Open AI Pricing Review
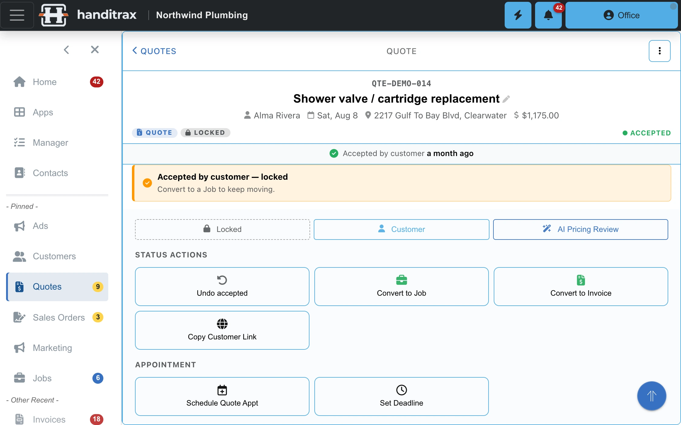This screenshot has width=681, height=425. click(580, 229)
